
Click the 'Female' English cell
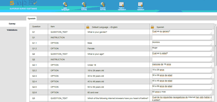tap(117, 48)
